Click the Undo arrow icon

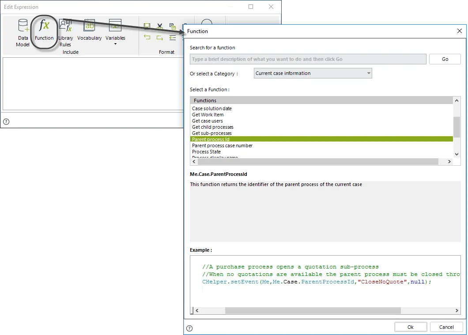coord(147,37)
